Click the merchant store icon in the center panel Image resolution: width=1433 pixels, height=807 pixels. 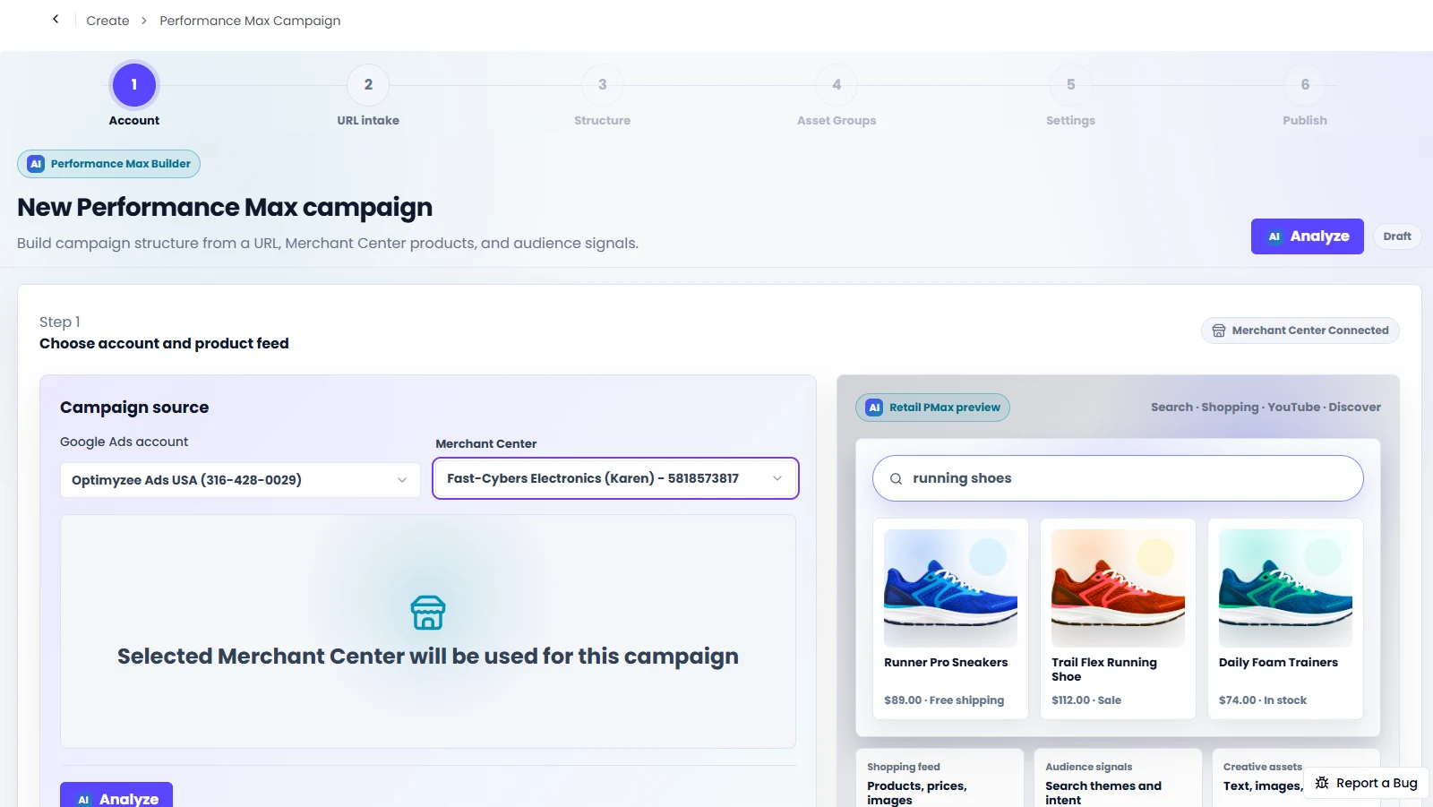point(428,613)
